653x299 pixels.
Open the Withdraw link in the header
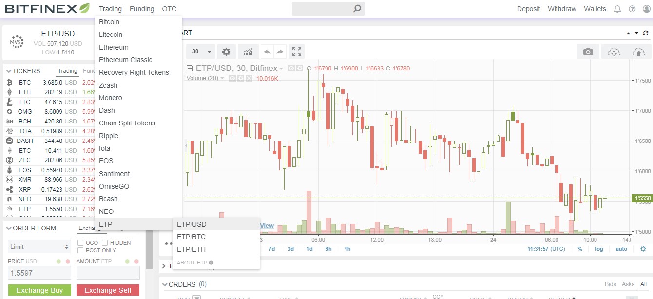pyautogui.click(x=562, y=8)
